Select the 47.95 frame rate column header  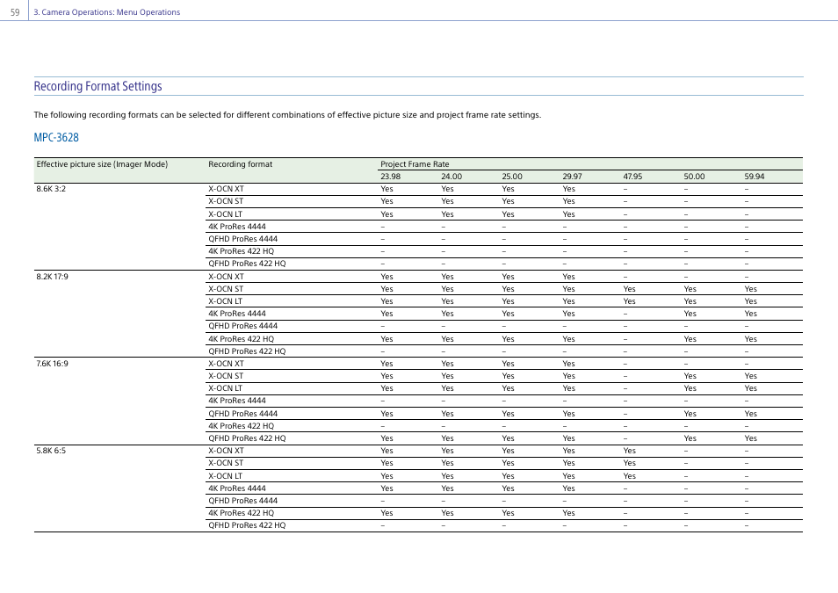(632, 177)
